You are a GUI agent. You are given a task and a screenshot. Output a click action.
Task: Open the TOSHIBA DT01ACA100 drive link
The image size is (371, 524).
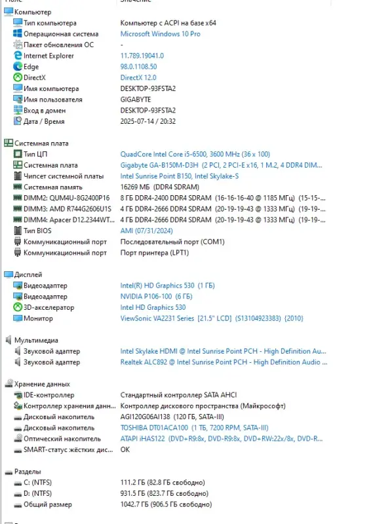click(x=195, y=428)
